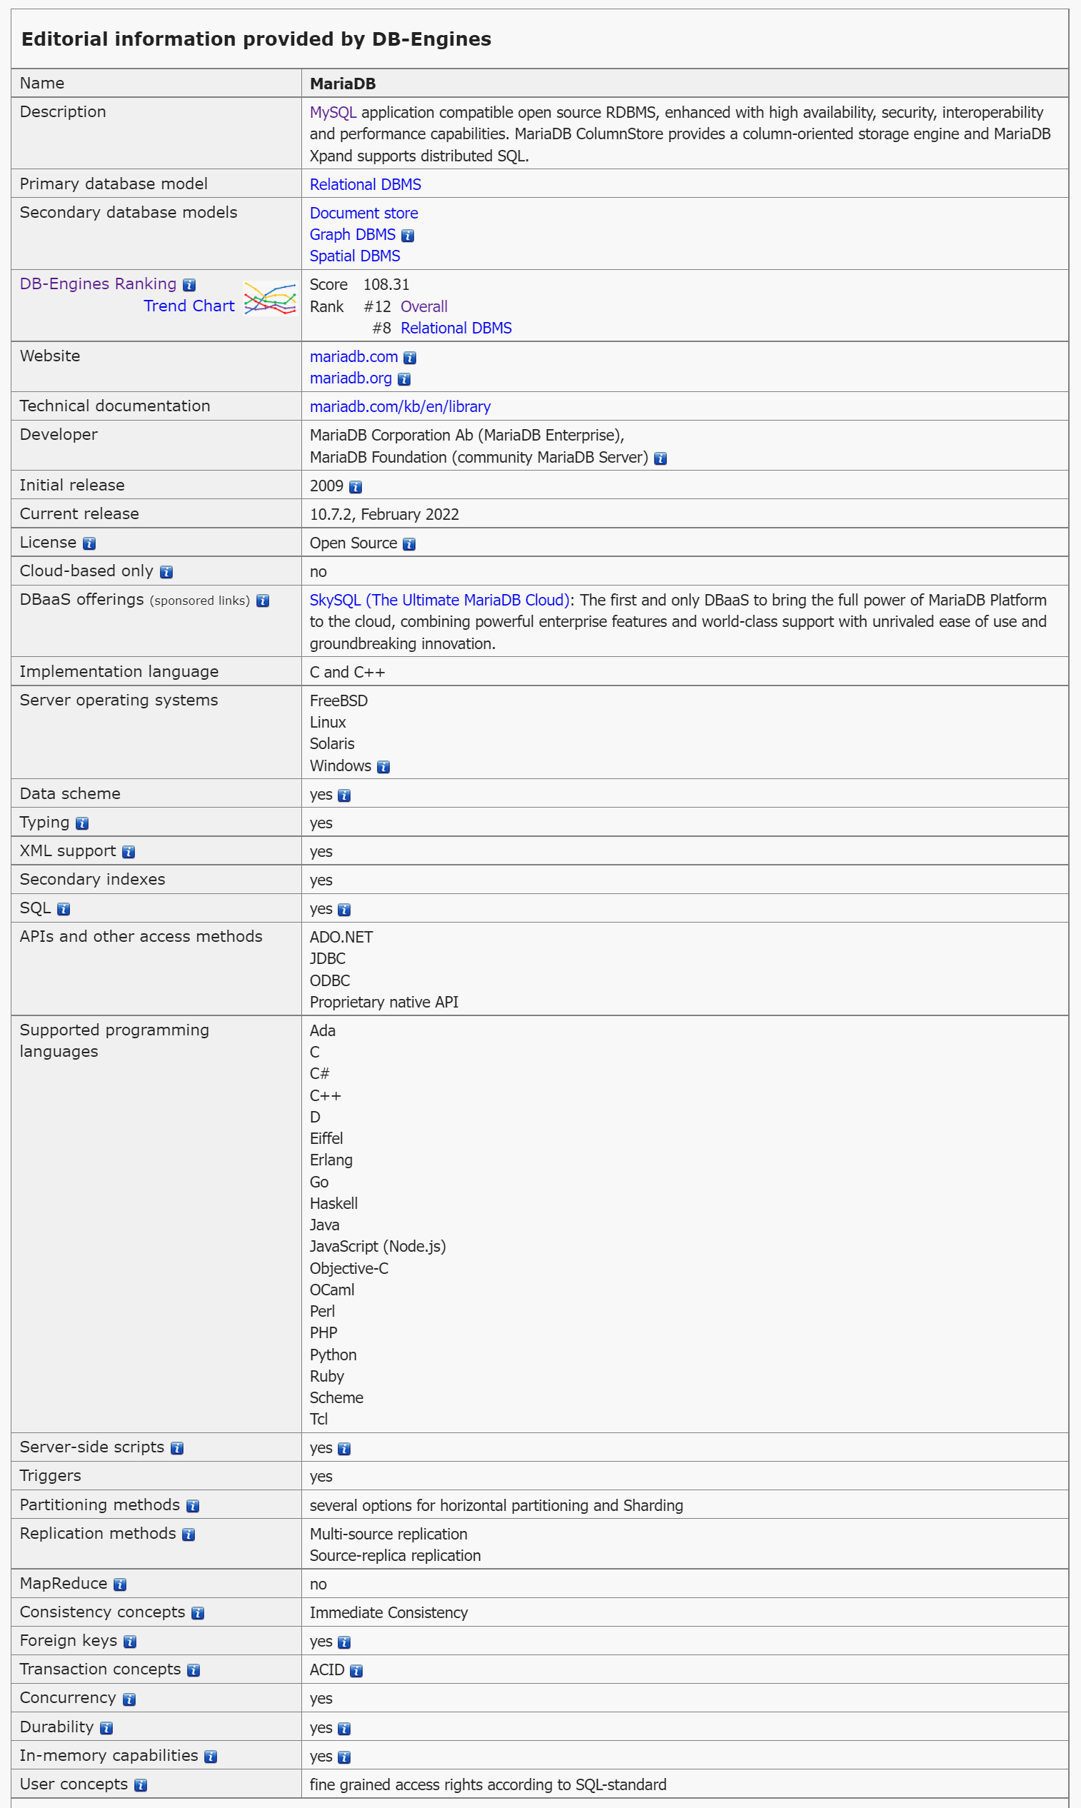The height and width of the screenshot is (1808, 1081).
Task: Open the Relational DBMS primary model link
Action: point(366,184)
